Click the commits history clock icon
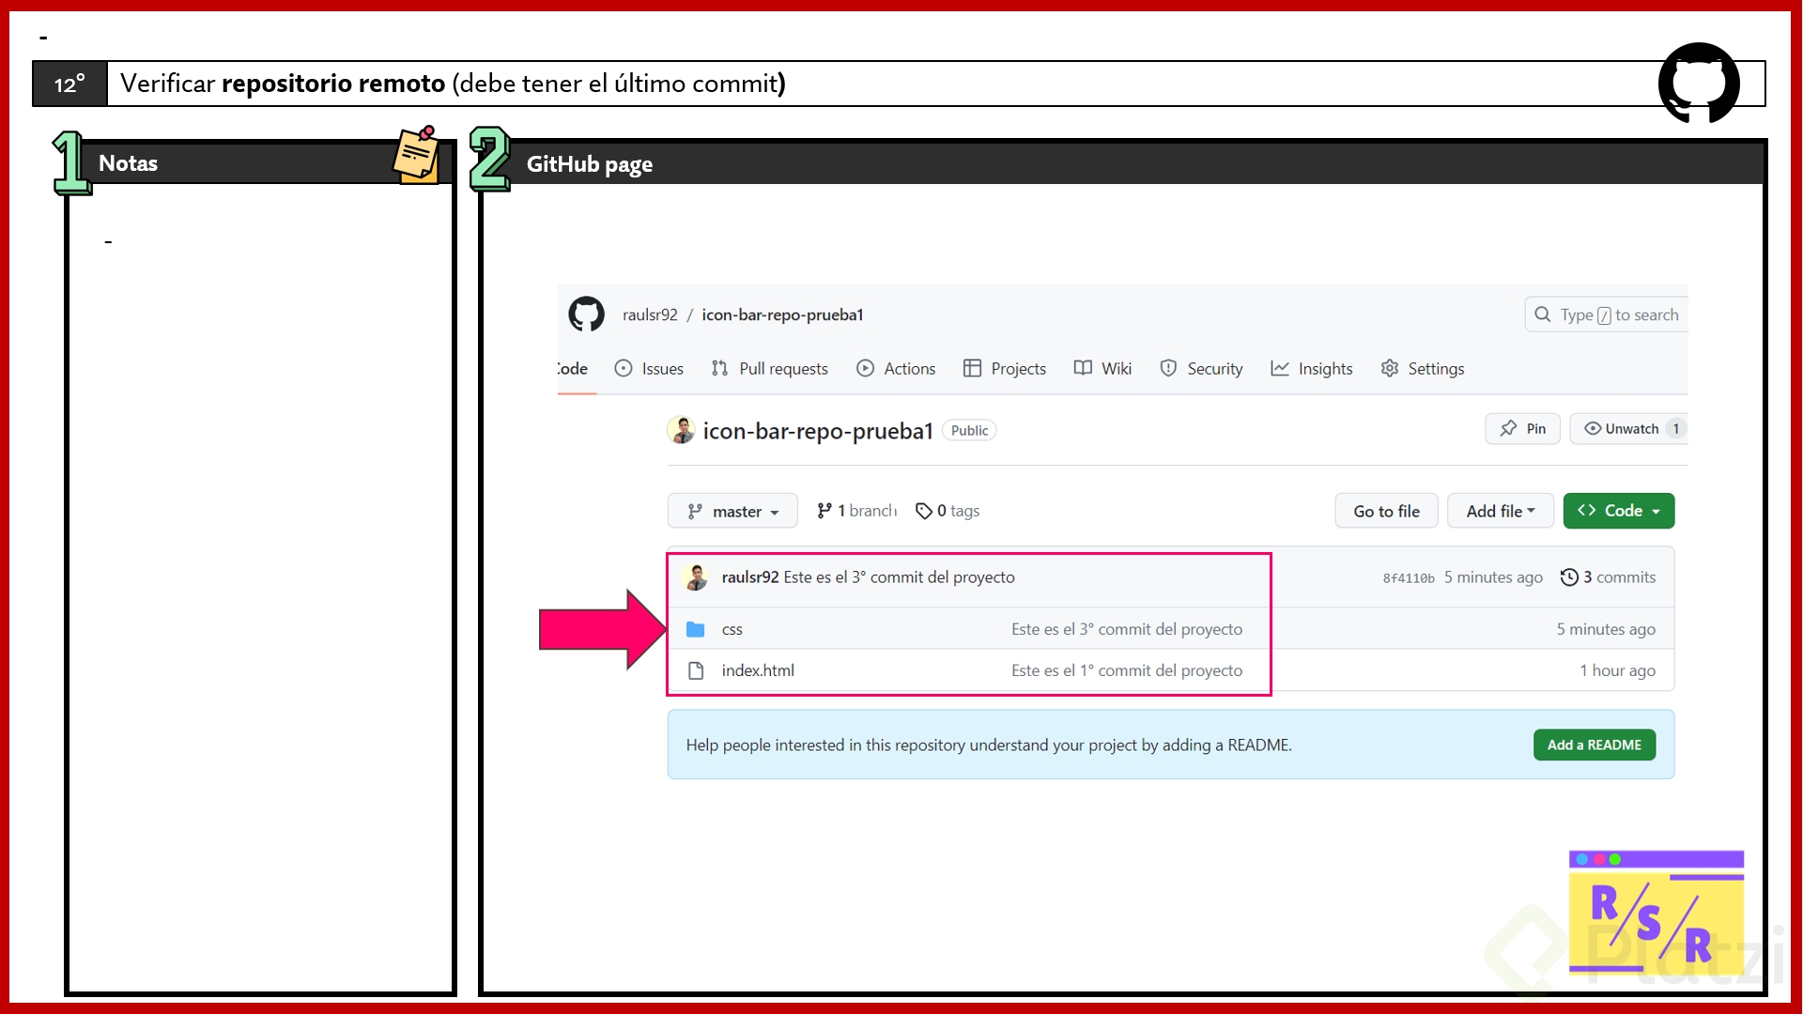1803x1014 pixels. point(1569,577)
